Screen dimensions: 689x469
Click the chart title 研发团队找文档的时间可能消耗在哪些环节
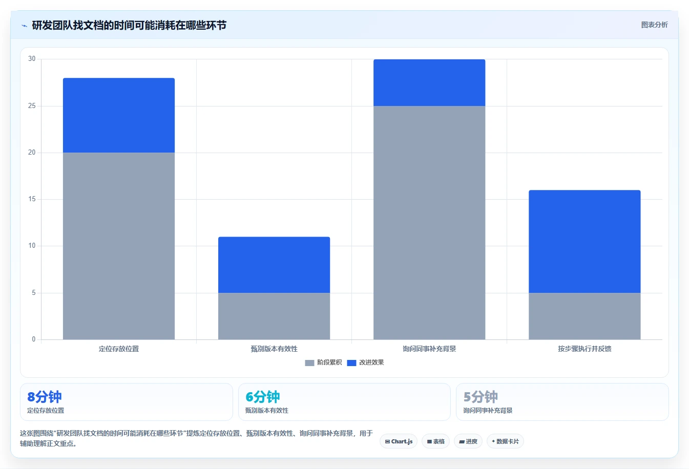click(129, 25)
